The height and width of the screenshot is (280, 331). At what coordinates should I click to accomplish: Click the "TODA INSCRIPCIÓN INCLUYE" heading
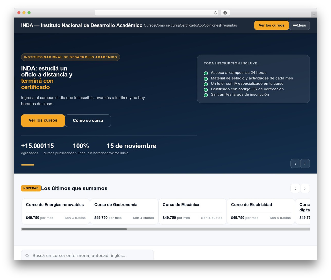coord(230,63)
